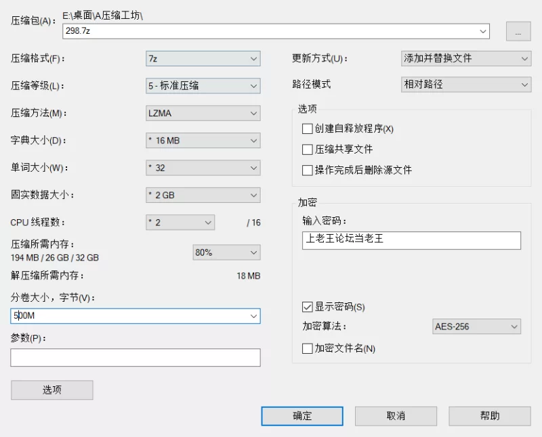Uncheck 显示密码 checkbox
Image resolution: width=542 pixels, height=437 pixels.
(x=308, y=307)
